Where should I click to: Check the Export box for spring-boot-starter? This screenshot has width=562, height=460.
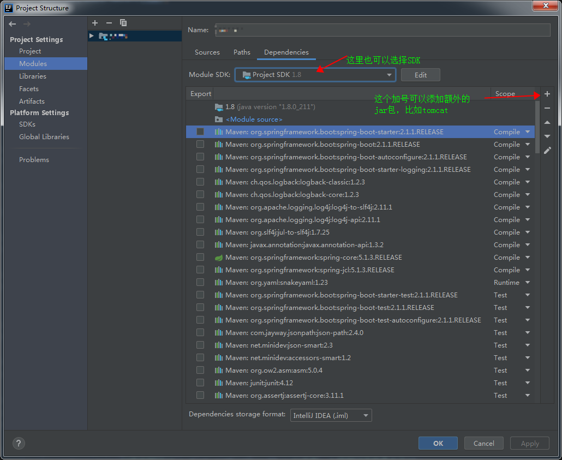200,131
